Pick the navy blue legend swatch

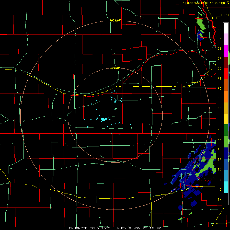point(226,153)
